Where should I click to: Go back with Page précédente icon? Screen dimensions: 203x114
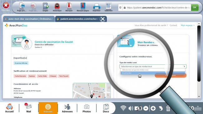pyautogui.click(x=22, y=6)
